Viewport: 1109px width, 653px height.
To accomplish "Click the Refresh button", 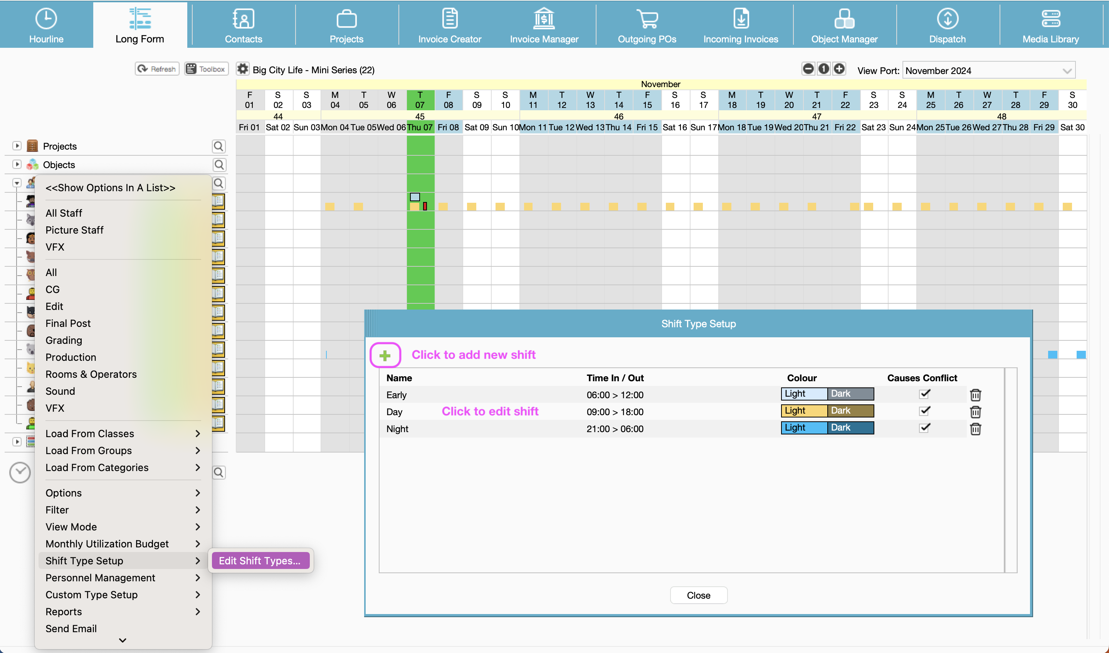I will coord(157,69).
